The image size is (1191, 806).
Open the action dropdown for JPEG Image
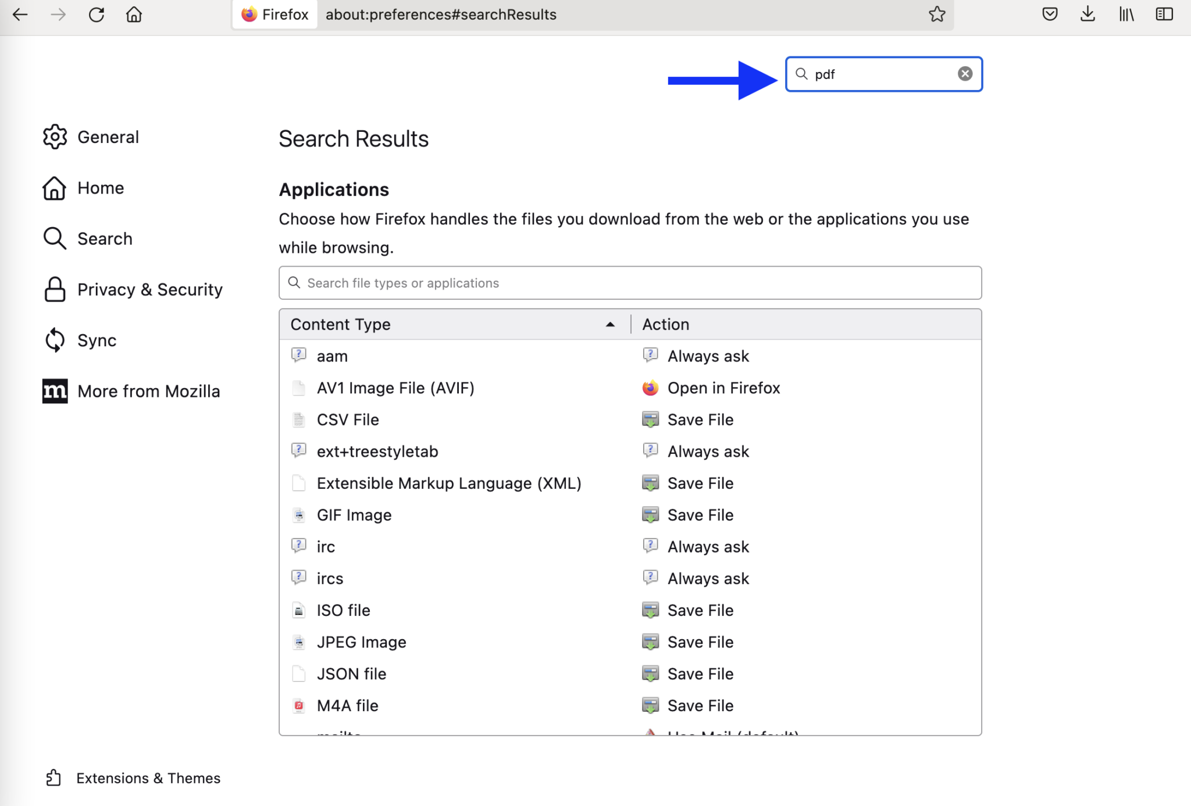click(x=700, y=642)
